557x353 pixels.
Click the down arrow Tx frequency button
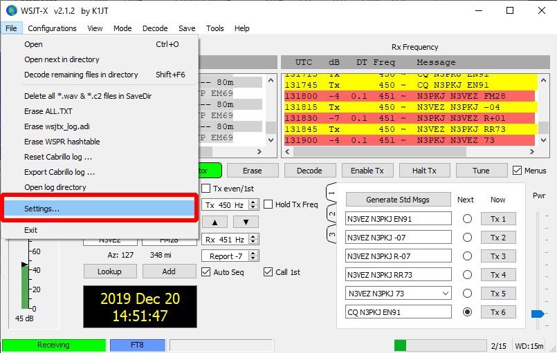pyautogui.click(x=246, y=222)
